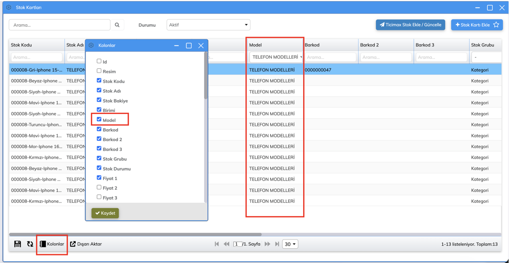The height and width of the screenshot is (263, 509).
Task: Go to the first page
Action: pos(217,244)
